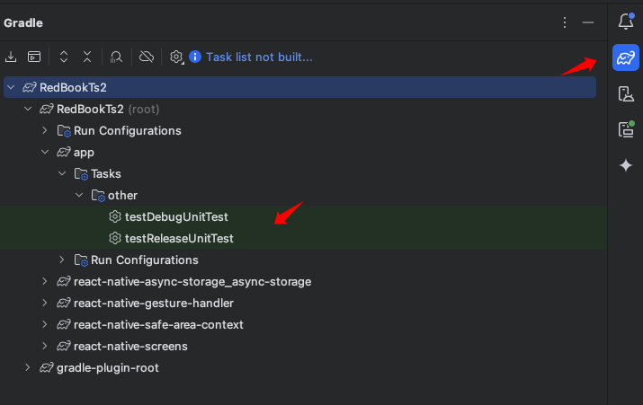
Task: Expand the react-native-safe-area-context module
Action: [x=45, y=324]
